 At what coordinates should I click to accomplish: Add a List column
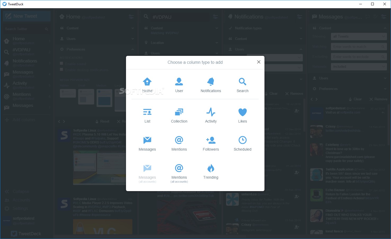pos(147,115)
